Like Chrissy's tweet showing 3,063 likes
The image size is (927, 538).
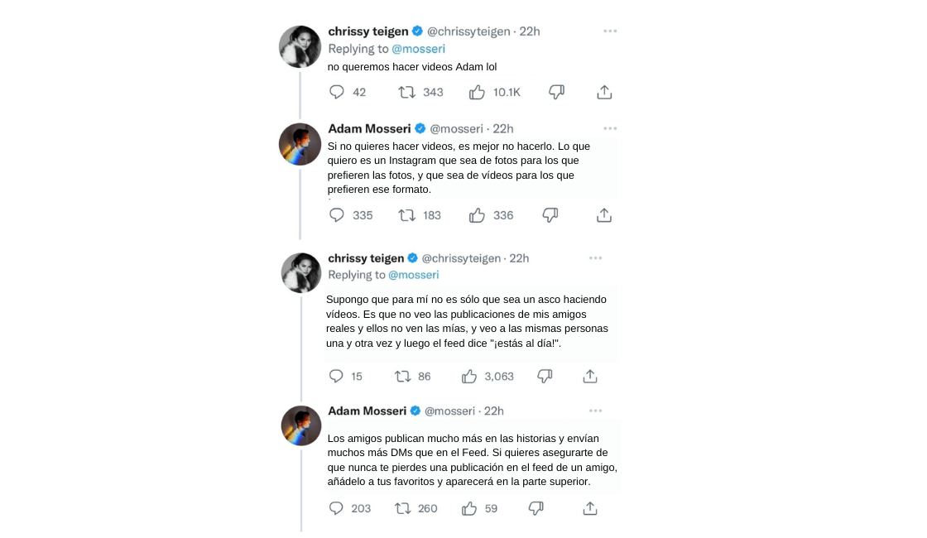469,376
